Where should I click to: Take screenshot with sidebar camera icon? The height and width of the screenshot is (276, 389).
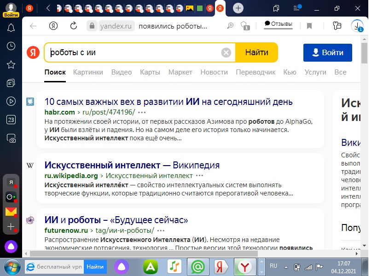coord(12,138)
